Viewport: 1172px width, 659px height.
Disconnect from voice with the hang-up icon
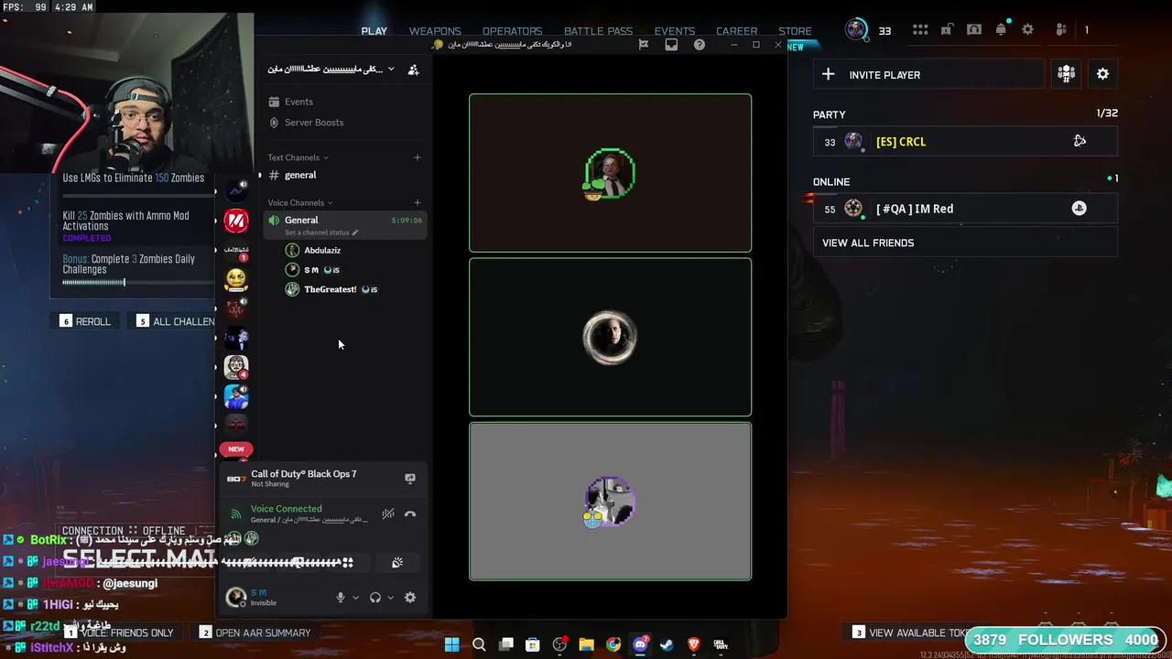(410, 514)
